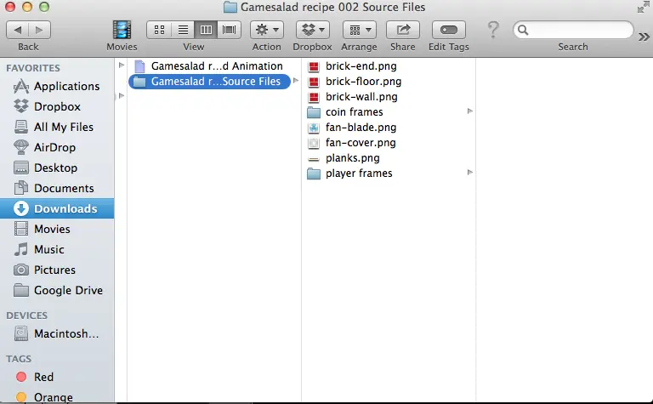
Task: Switch to list view
Action: tap(183, 30)
